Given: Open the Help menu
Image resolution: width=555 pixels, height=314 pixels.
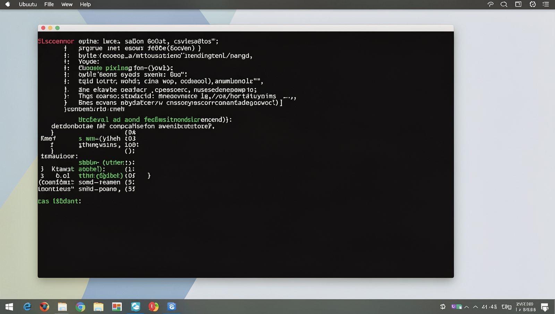Looking at the screenshot, I should [x=85, y=5].
